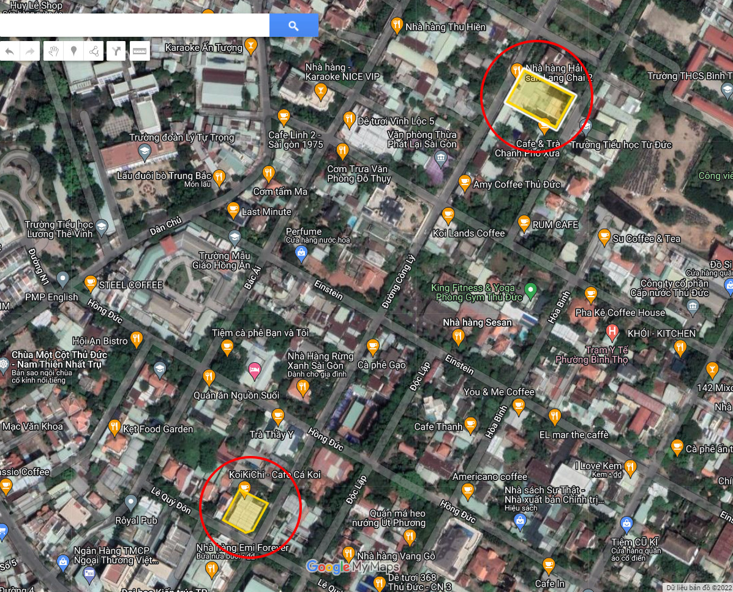Click the Google My Maps logo
Viewport: 733px width, 592px height.
352,567
